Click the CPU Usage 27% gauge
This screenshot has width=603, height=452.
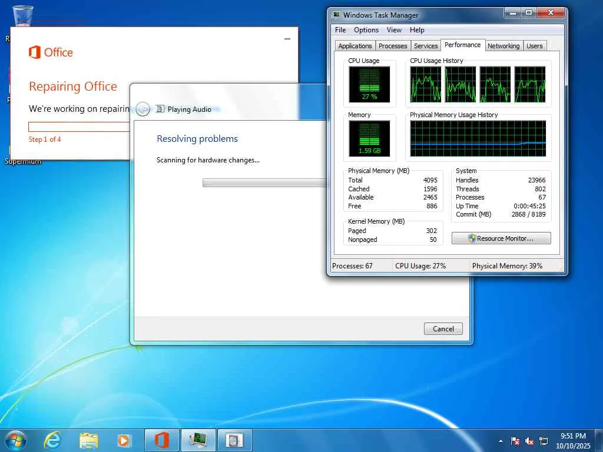tap(369, 85)
